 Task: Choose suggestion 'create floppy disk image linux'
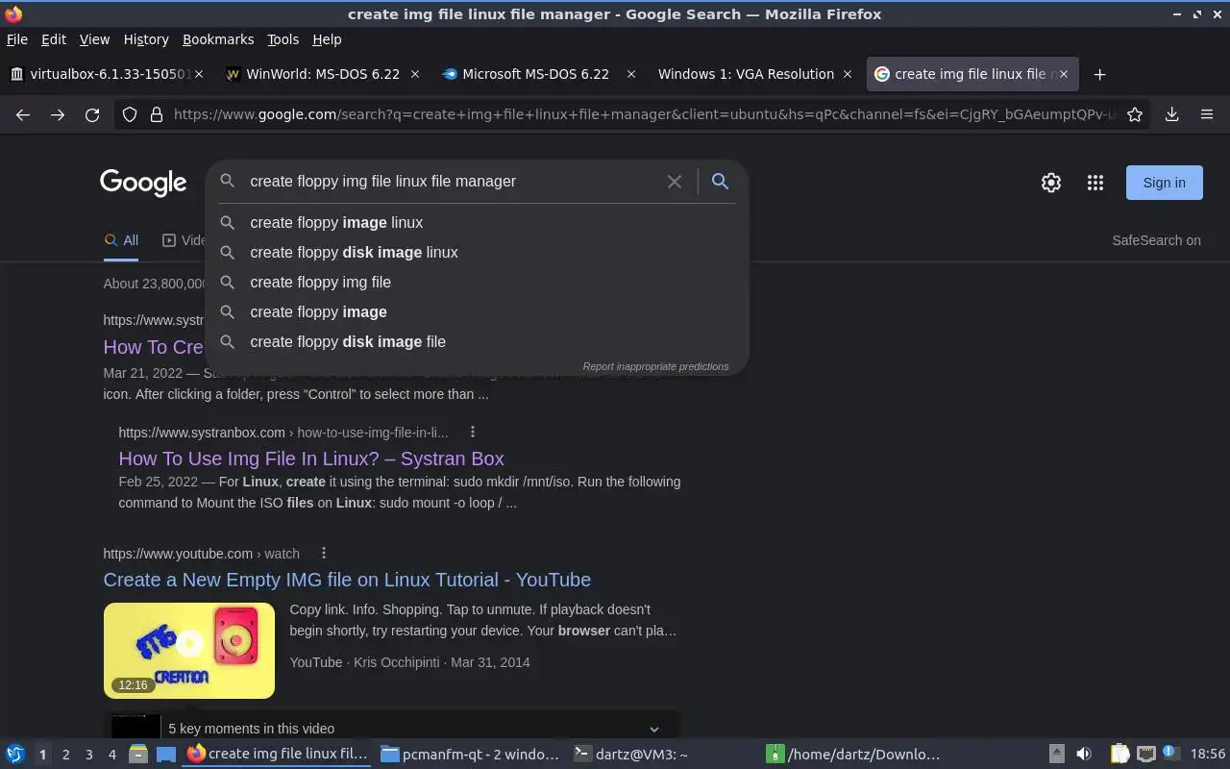click(477, 252)
